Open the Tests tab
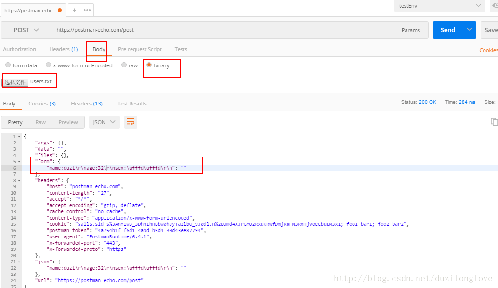Image resolution: width=498 pixels, height=288 pixels. pos(181,49)
